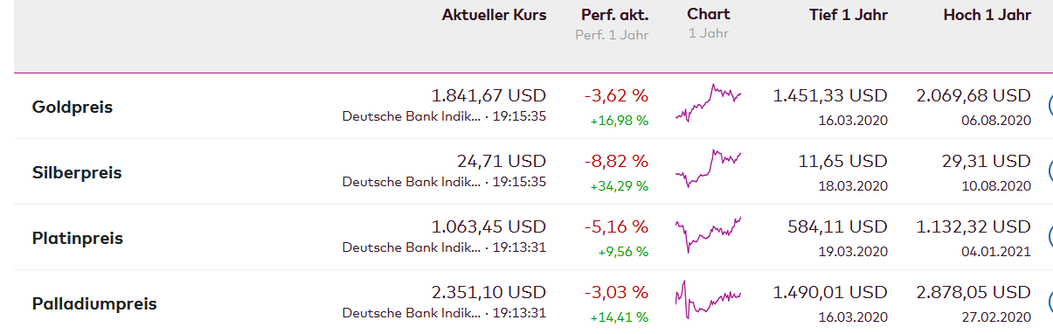1053x334 pixels.
Task: Open the Silberpreis one-year sparkline chart
Action: pyautogui.click(x=708, y=168)
